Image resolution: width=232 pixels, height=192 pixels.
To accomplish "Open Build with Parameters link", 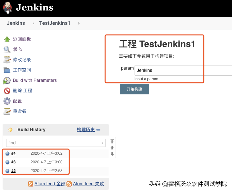I will (x=35, y=80).
